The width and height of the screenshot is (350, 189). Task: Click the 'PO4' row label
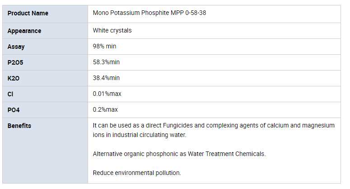(14, 110)
